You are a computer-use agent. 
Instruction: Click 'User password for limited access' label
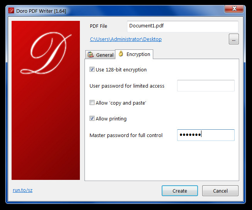click(x=127, y=86)
